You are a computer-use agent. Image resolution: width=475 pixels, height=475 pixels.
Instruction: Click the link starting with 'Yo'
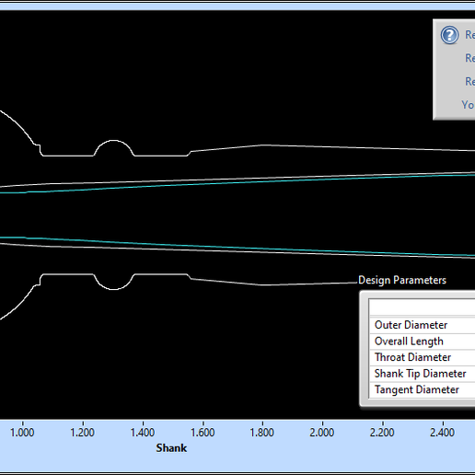(469, 105)
